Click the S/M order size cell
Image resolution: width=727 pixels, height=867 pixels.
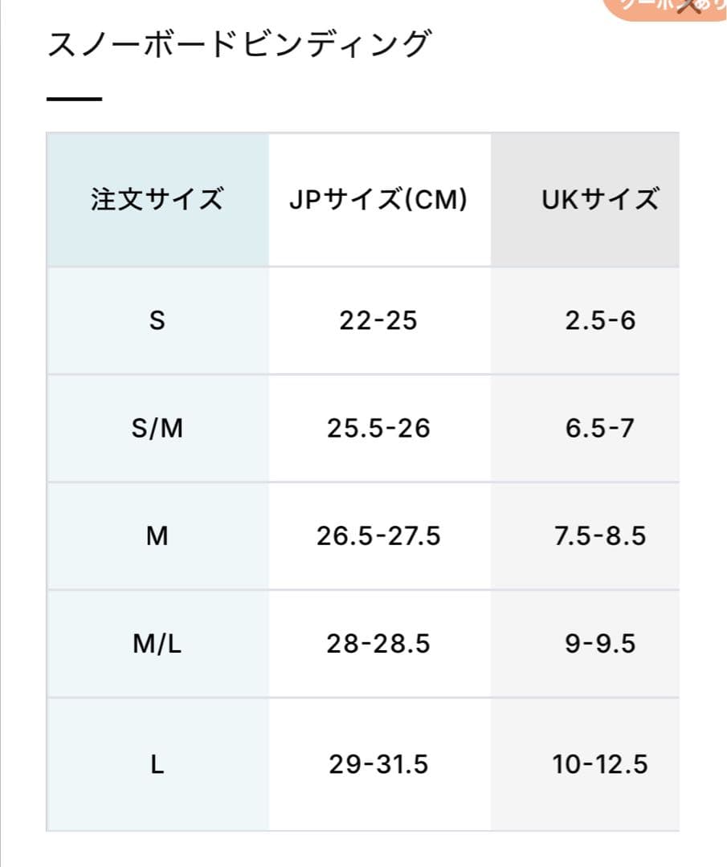(157, 429)
